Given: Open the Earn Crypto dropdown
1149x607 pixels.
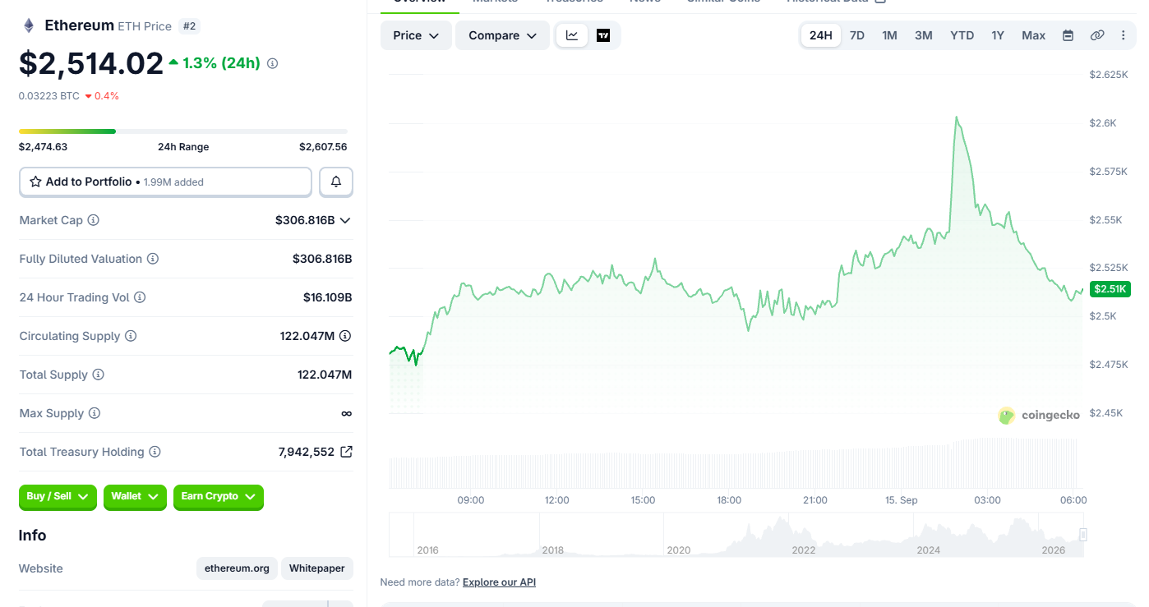Looking at the screenshot, I should click(219, 497).
